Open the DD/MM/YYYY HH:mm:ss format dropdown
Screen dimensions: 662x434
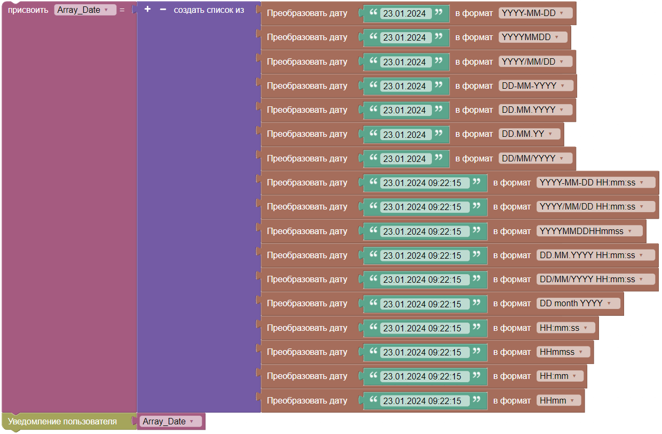pyautogui.click(x=596, y=279)
